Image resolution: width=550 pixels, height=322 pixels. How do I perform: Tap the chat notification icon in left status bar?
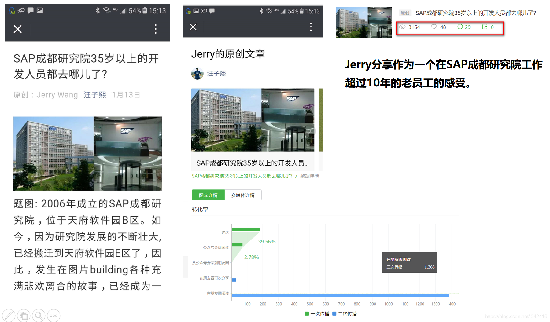point(30,10)
